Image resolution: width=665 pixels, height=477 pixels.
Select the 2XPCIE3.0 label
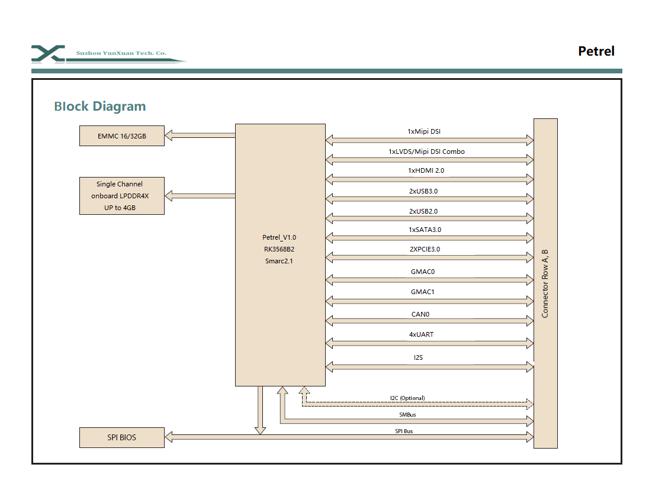tap(425, 249)
